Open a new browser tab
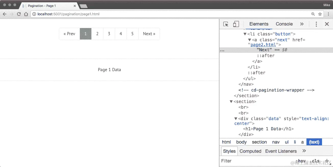Image resolution: width=333 pixels, height=167 pixels. click(x=83, y=6)
